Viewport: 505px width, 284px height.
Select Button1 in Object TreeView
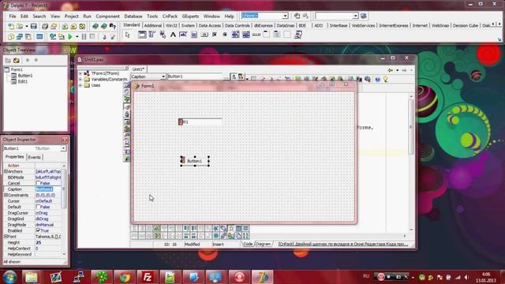click(x=24, y=76)
